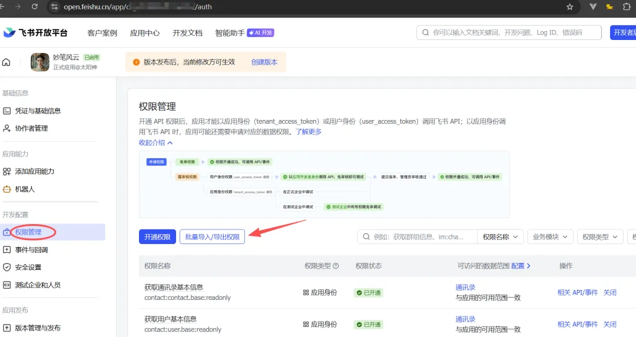Open the 妙笔风云 app avatar thumbnail
636x337 pixels.
40,62
